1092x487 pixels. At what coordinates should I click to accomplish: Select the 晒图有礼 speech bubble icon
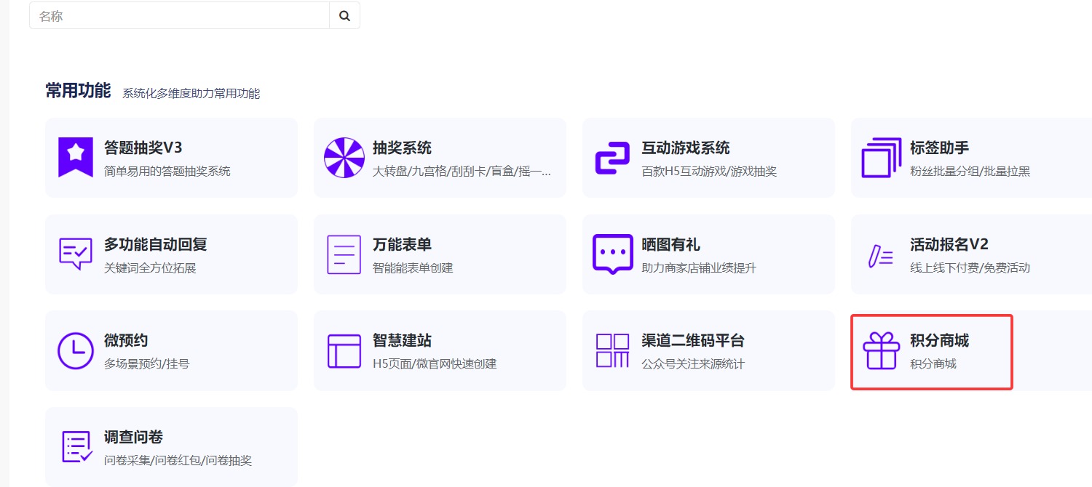tap(612, 254)
